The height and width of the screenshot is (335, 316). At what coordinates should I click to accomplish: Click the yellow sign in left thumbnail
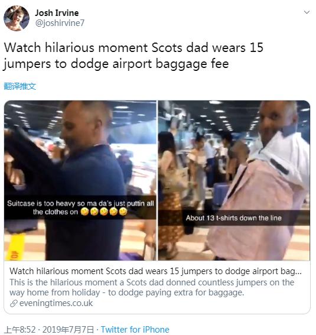click(x=16, y=247)
